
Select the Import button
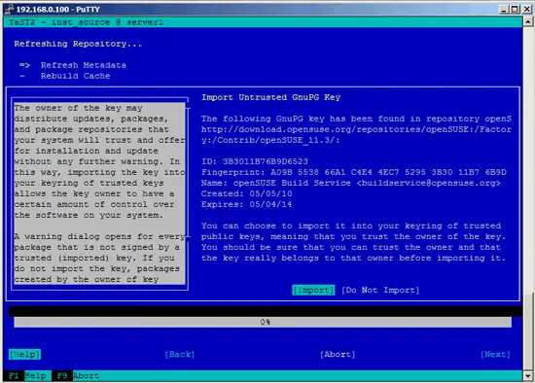click(x=313, y=291)
